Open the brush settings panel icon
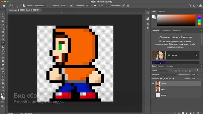The height and width of the screenshot is (114, 203). pos(24,6)
